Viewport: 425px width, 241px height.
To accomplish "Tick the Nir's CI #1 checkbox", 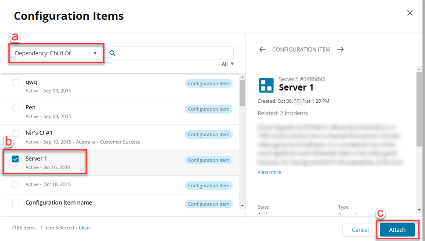I will [16, 133].
